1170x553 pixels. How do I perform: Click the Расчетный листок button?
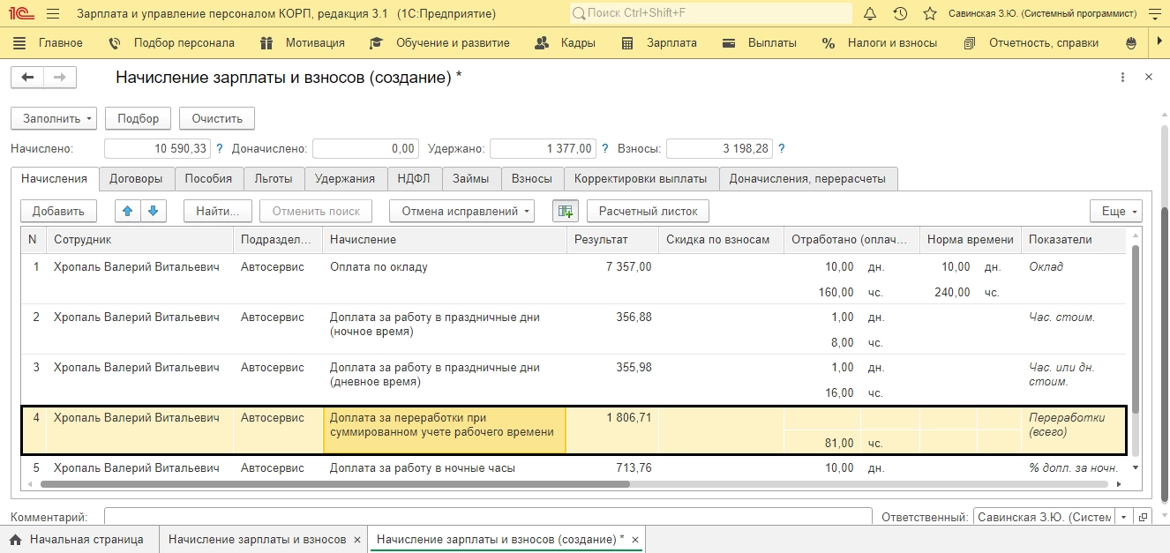(x=648, y=211)
